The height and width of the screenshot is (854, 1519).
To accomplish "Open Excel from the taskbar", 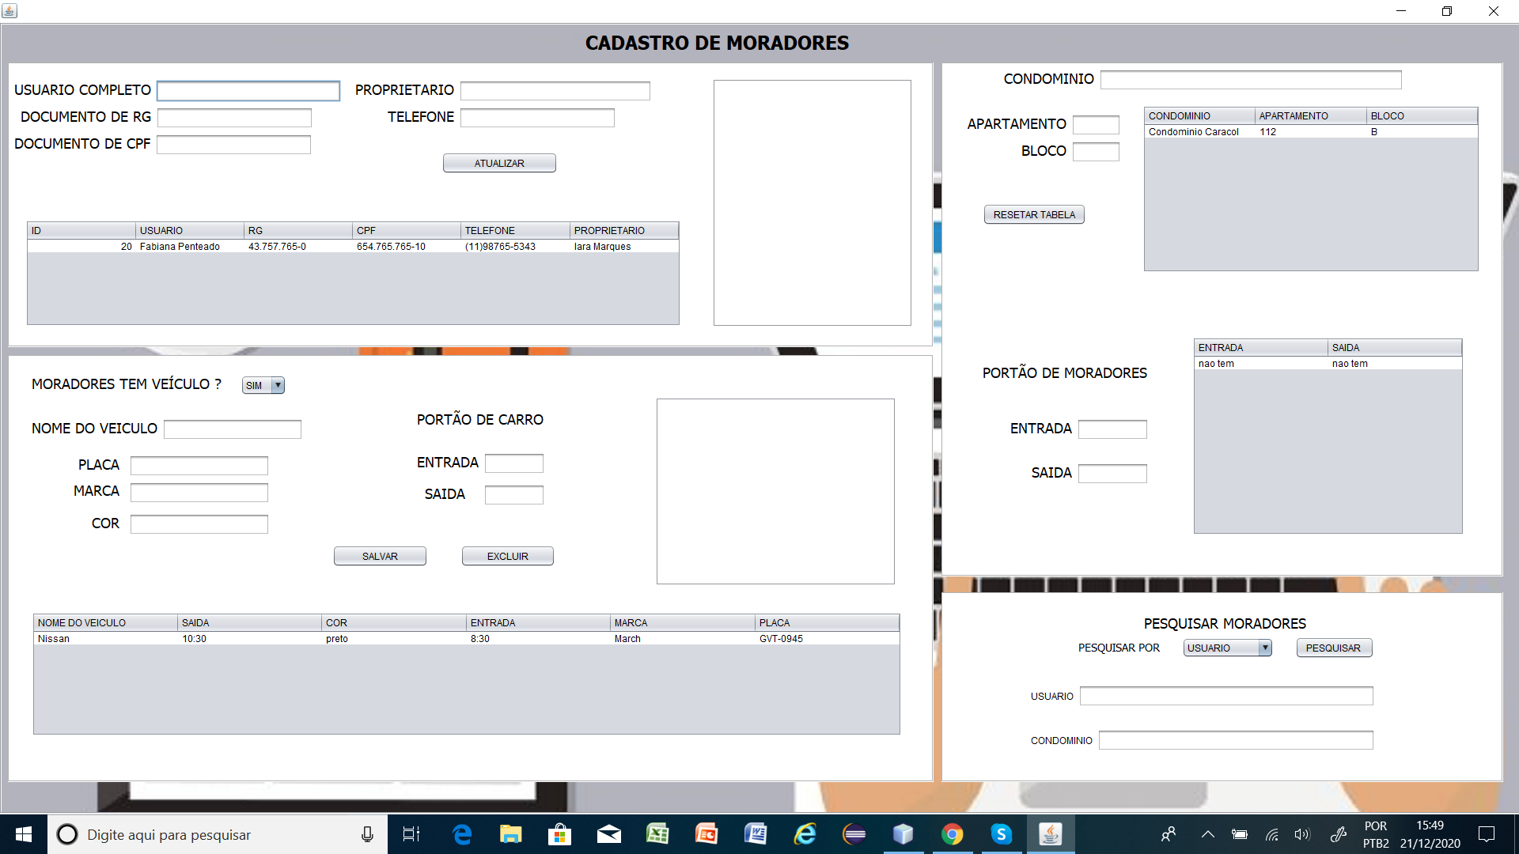I will point(658,834).
